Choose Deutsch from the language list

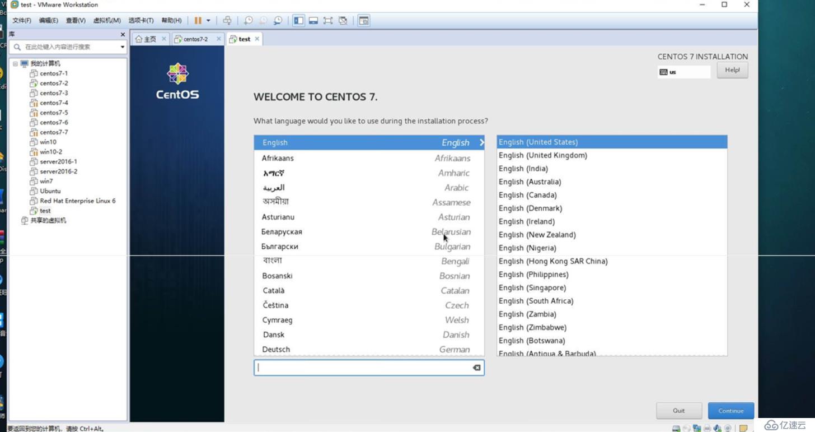369,350
